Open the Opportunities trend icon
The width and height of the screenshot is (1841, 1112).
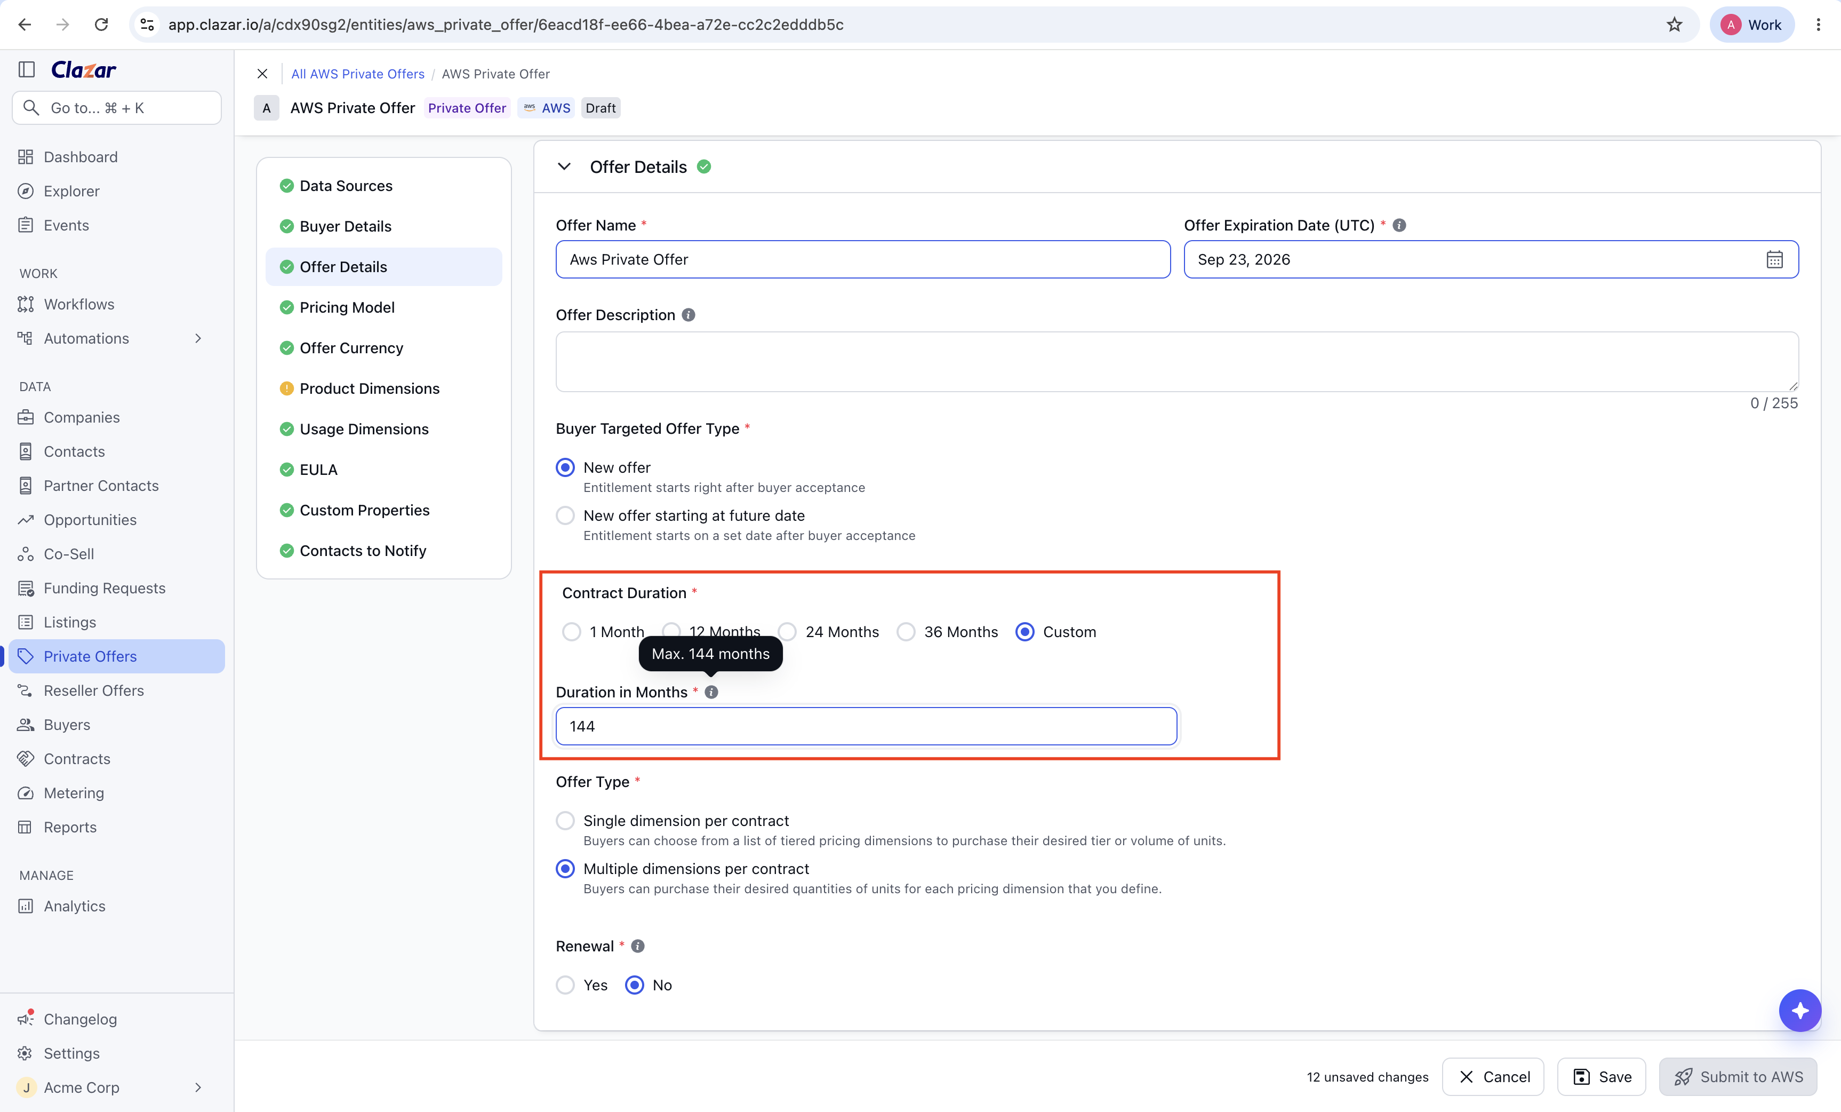coord(26,520)
